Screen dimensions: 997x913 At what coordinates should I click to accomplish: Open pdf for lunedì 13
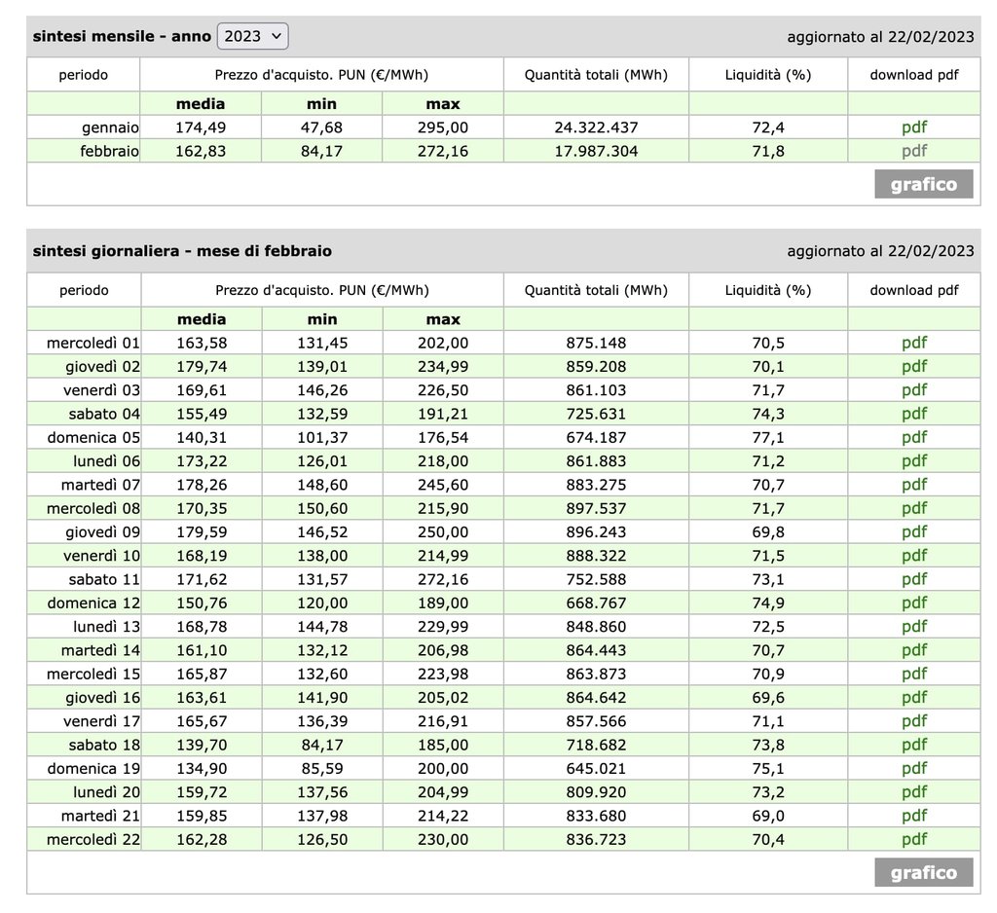(x=913, y=627)
